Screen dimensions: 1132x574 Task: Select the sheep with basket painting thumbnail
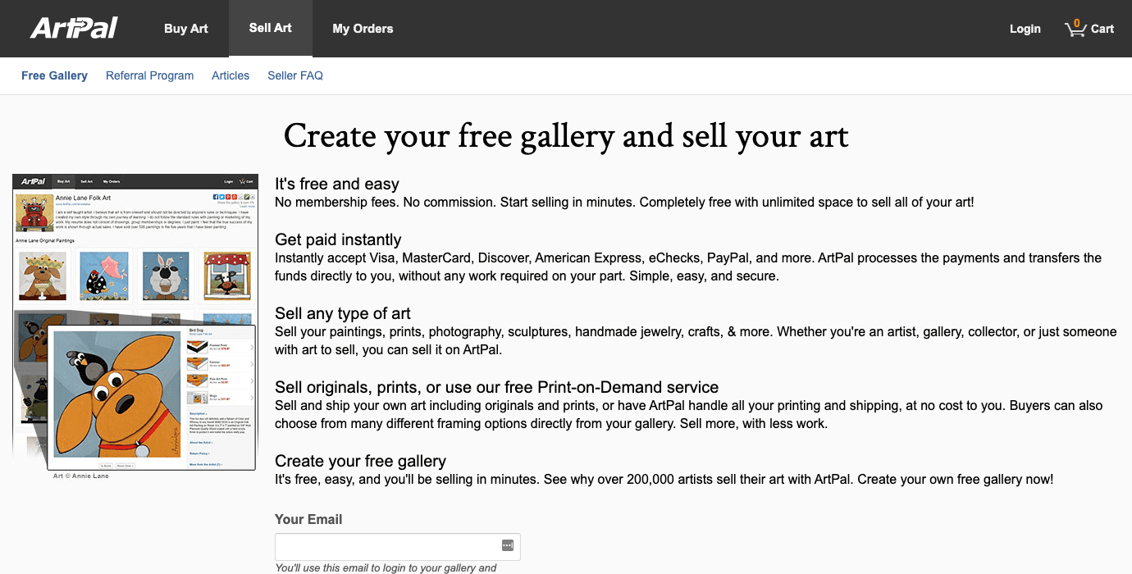tap(165, 276)
